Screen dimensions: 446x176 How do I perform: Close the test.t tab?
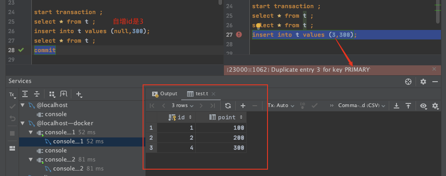coord(213,94)
